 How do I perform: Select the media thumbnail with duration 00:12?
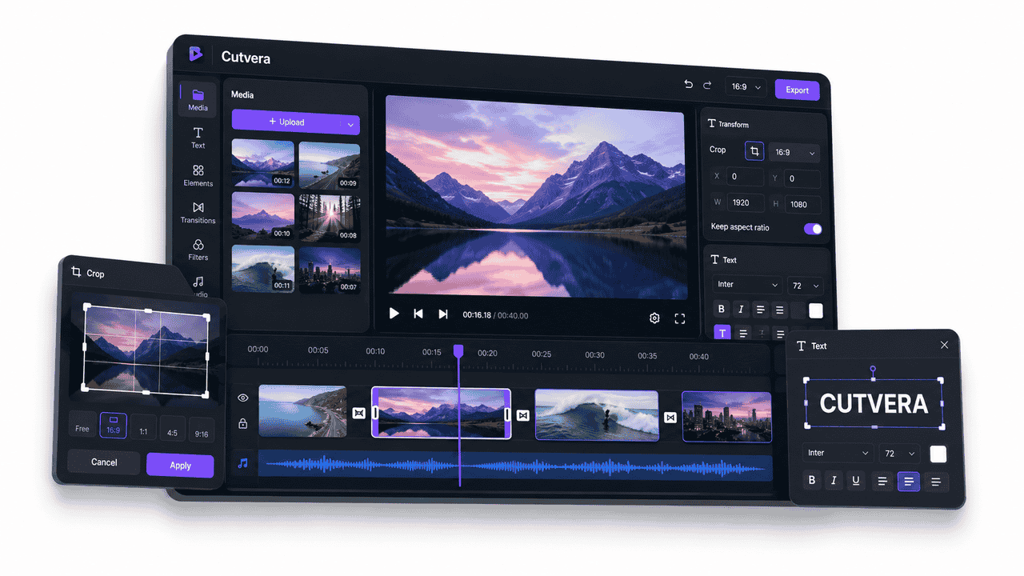pos(263,164)
